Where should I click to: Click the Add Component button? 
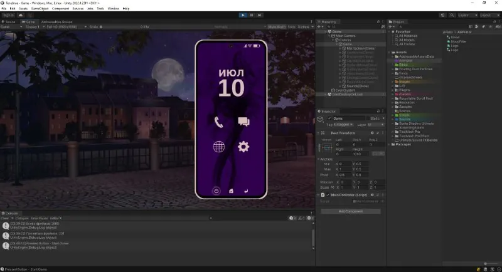click(351, 211)
